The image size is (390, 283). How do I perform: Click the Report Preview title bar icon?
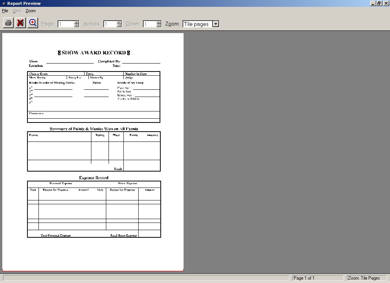(3, 3)
